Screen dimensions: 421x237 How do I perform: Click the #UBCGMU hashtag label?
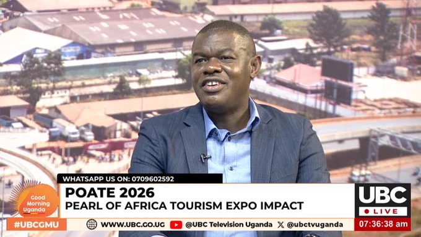tap(37, 225)
